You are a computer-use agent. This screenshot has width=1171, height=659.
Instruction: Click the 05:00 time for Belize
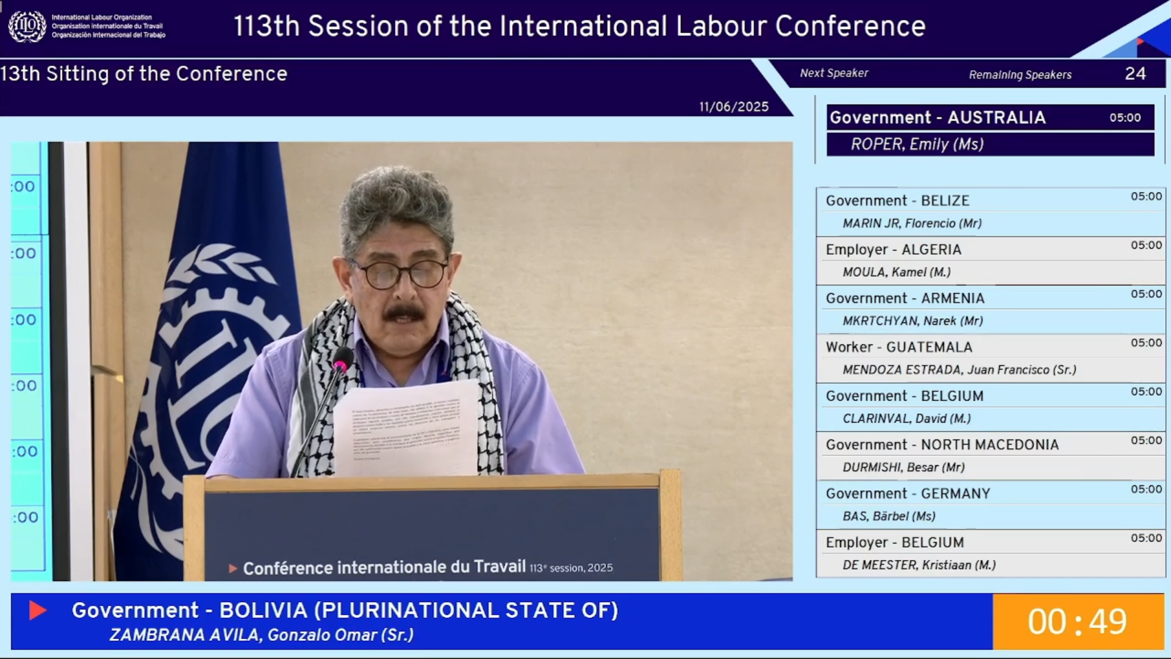[x=1146, y=196]
